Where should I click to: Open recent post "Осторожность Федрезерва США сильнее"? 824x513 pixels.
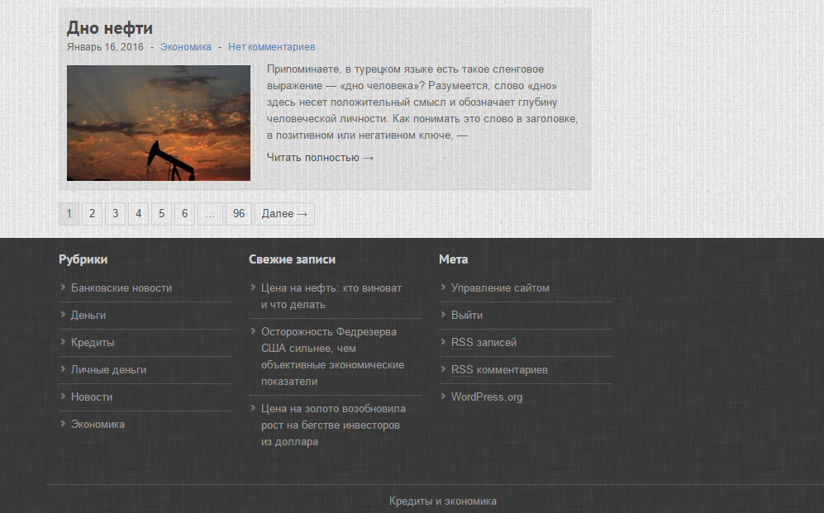[x=332, y=357]
